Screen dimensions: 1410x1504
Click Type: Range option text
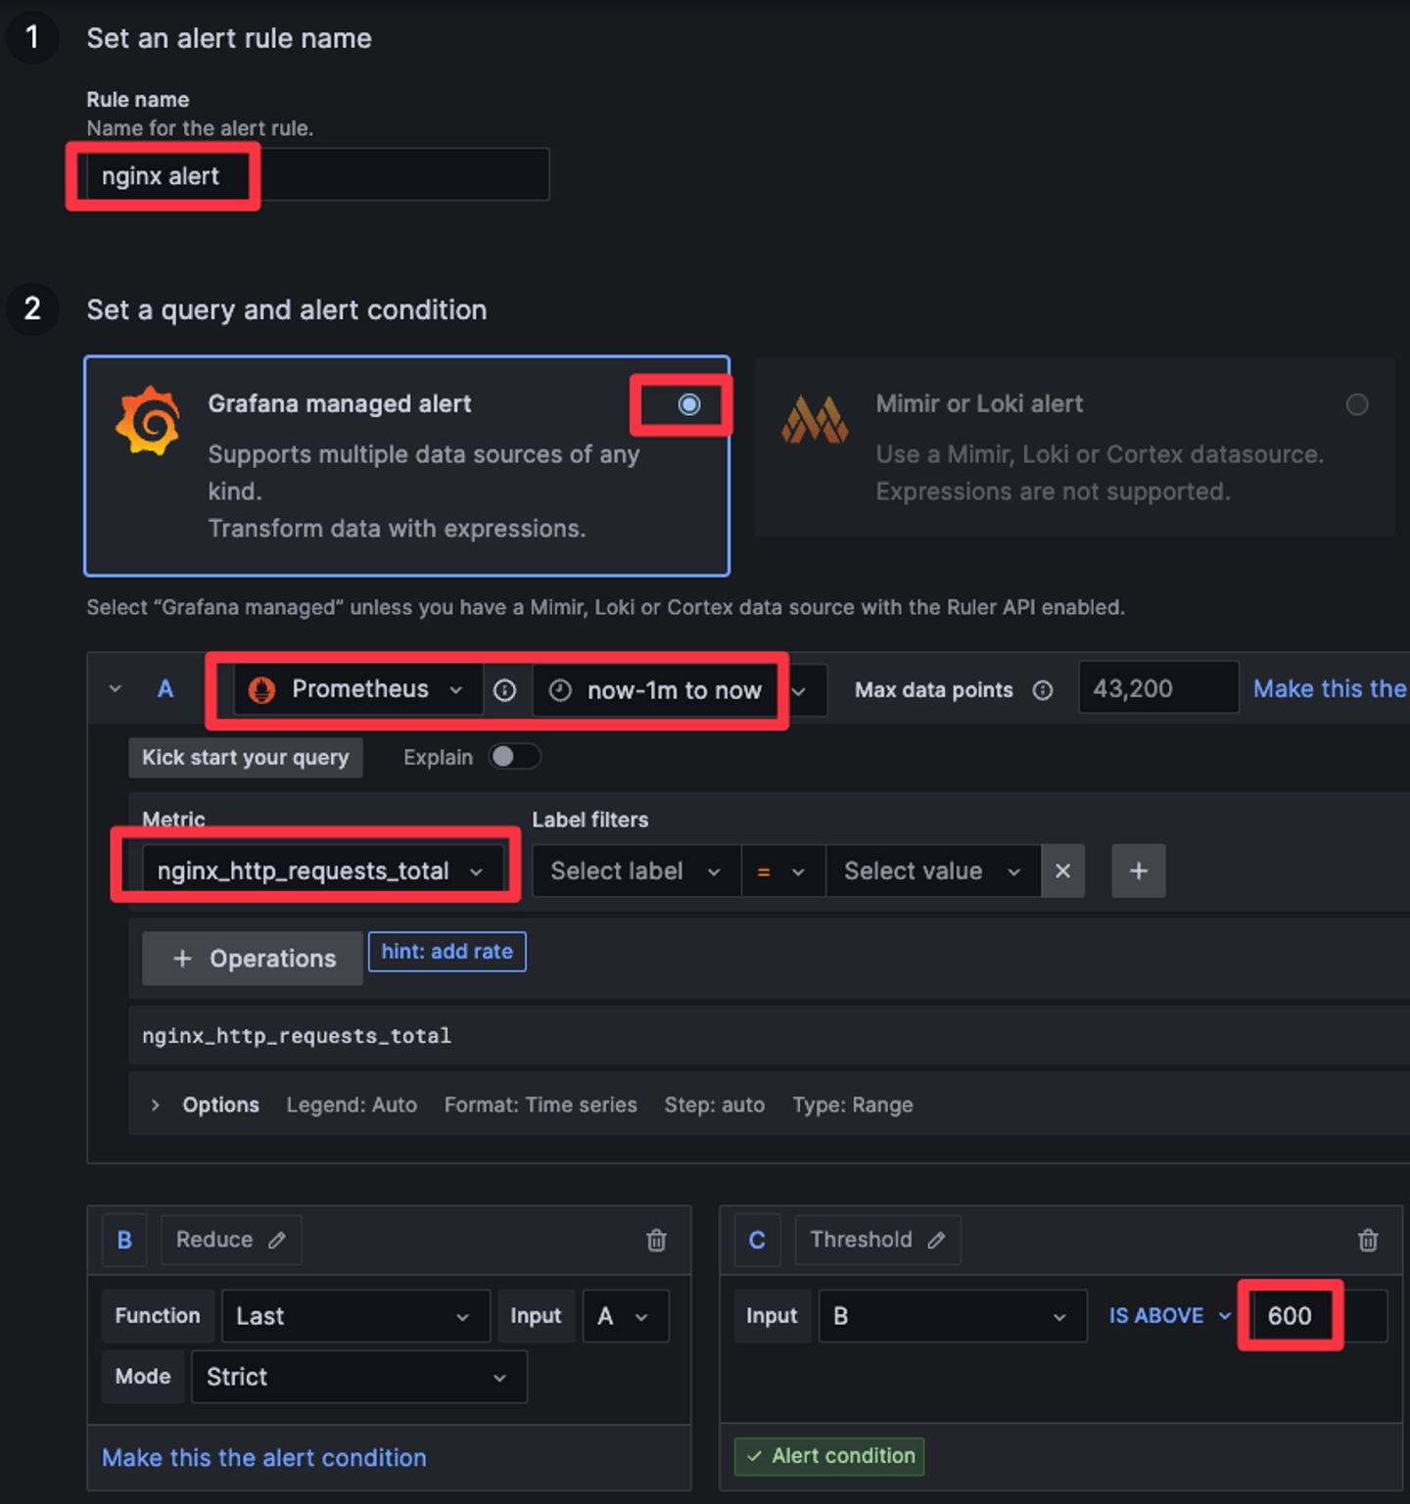tap(853, 1104)
